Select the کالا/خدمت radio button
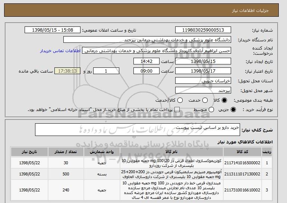287x203 pixels. click(x=180, y=100)
